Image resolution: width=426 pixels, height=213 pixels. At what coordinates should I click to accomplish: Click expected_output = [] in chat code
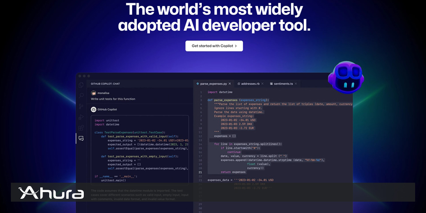click(124, 164)
